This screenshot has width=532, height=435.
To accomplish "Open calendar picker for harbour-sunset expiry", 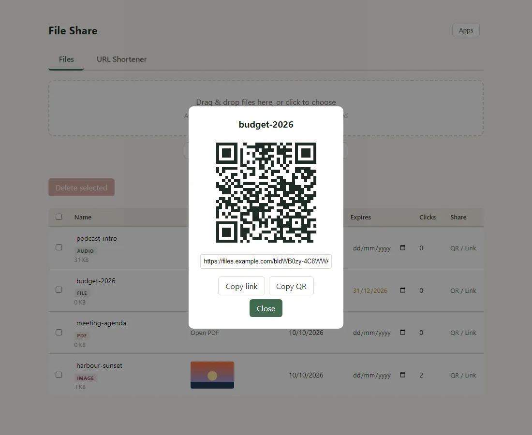I will [x=402, y=375].
